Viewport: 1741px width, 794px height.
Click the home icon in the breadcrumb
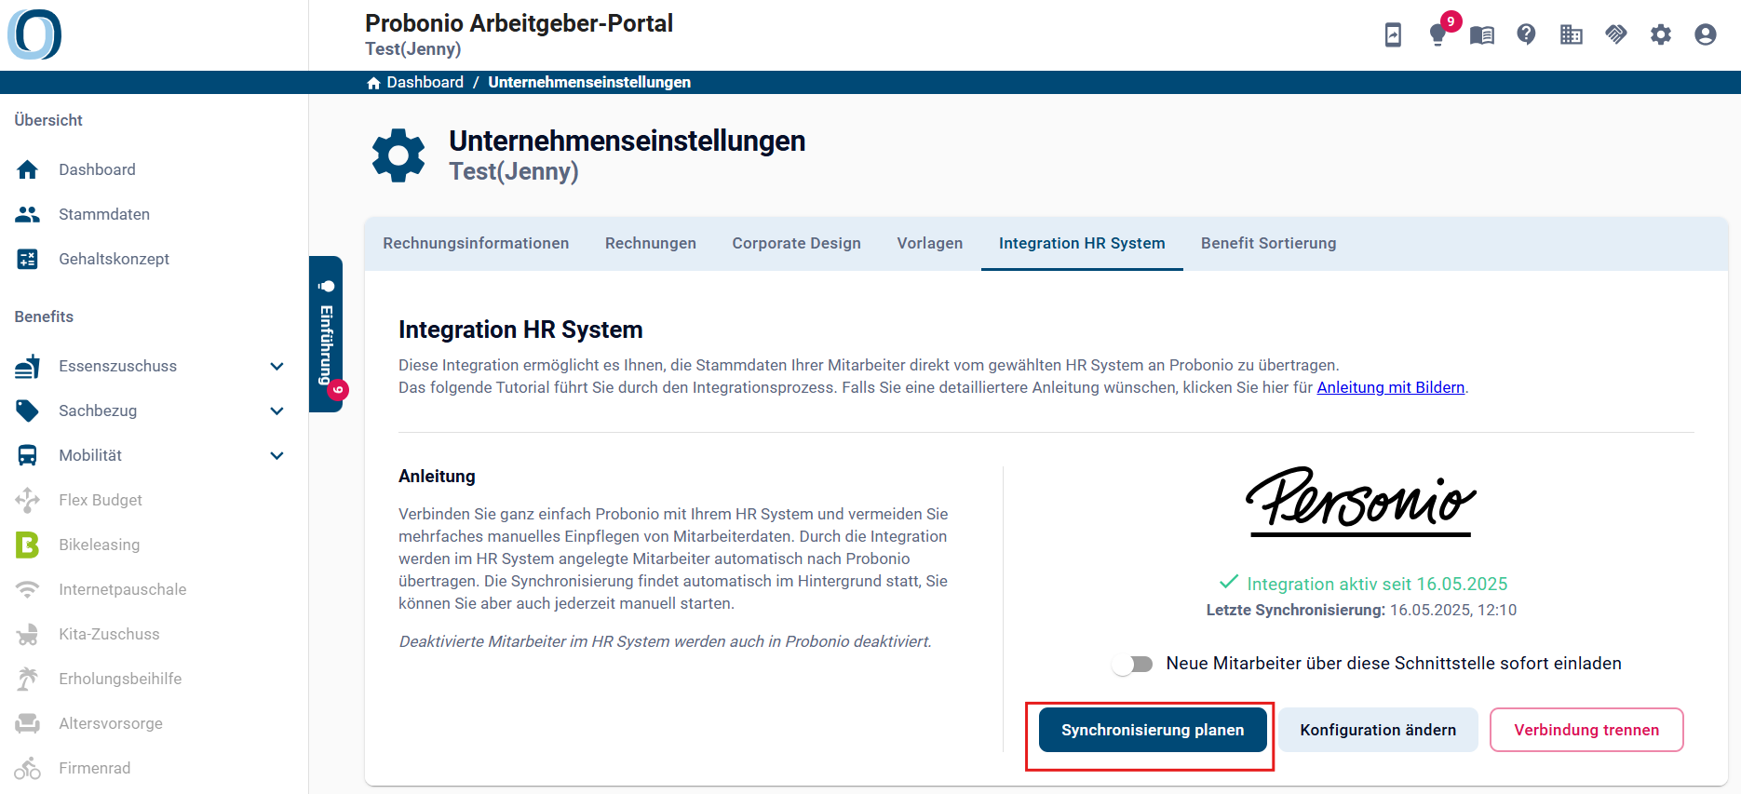[373, 83]
